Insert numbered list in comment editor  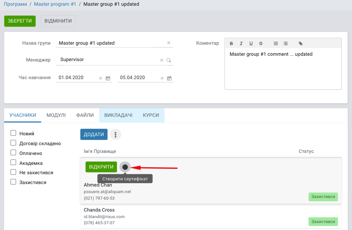(x=276, y=43)
